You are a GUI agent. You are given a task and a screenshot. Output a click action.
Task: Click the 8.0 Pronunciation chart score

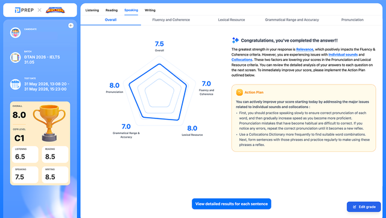(115, 85)
